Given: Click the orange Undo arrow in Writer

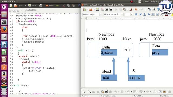Looking at the screenshot, I should tap(136, 9).
